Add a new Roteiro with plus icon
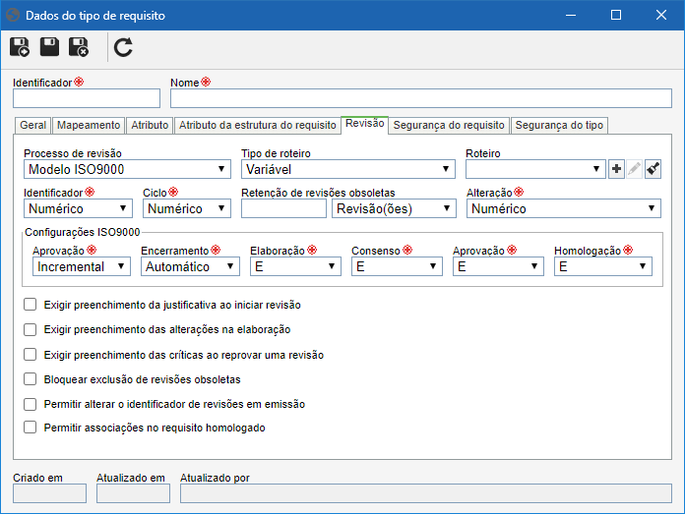This screenshot has width=685, height=514. coord(616,169)
